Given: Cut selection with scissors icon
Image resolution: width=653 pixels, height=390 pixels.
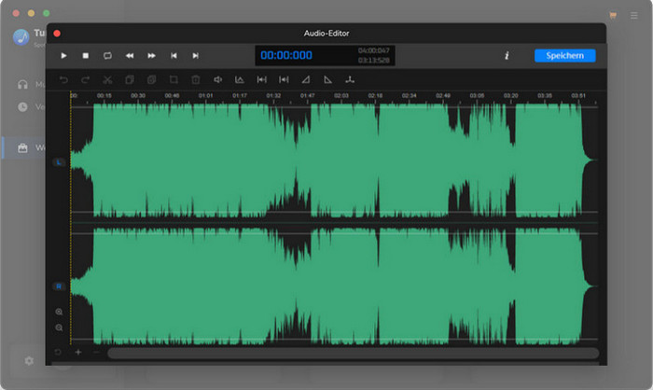Looking at the screenshot, I should 107,79.
